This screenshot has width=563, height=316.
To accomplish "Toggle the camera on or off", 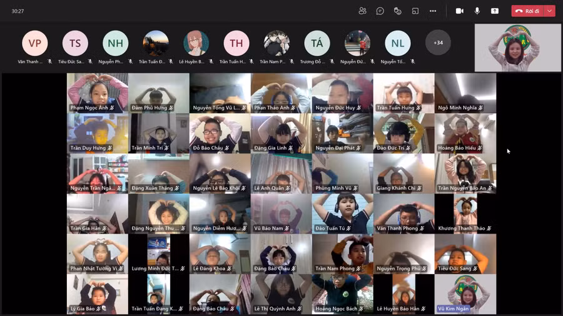I will click(x=460, y=11).
